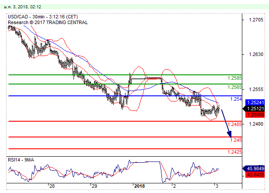Click the 'RSI14 - 9MA' indicator label
This screenshot has height=193, width=269.
(21, 160)
